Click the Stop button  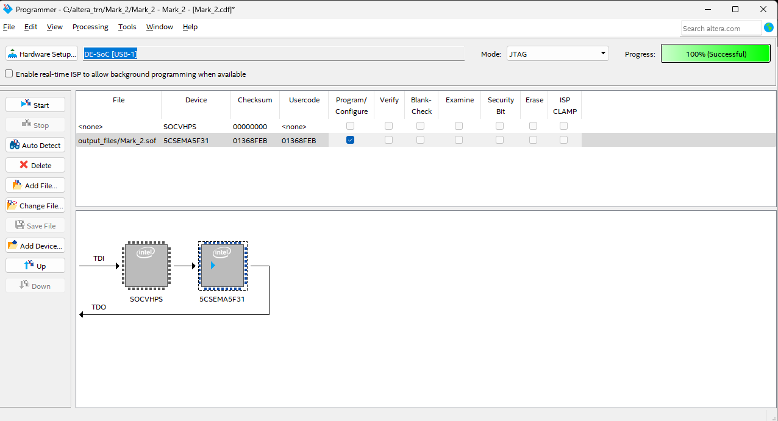35,125
